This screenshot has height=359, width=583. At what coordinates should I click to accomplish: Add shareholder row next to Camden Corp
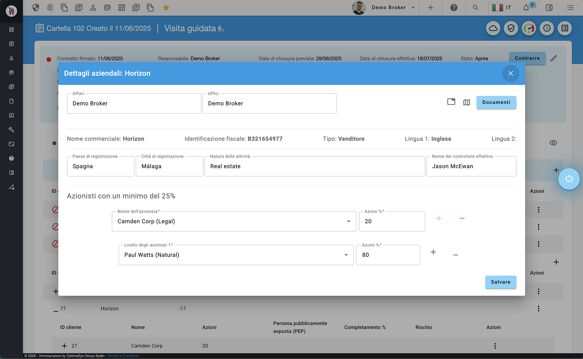pos(439,218)
